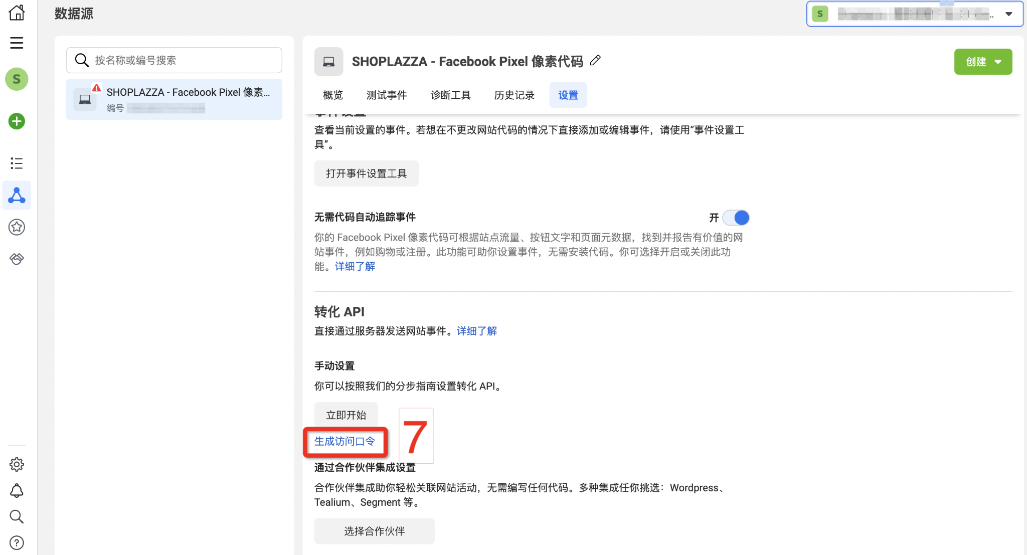This screenshot has height=555, width=1027.
Task: Click the 手动设置 subheading
Action: (334, 366)
